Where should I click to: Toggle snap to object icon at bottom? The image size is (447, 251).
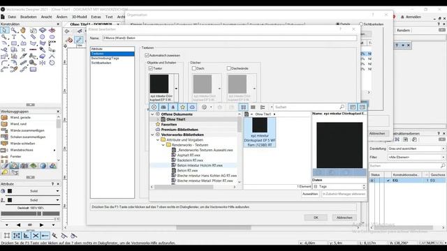[x=17, y=236]
